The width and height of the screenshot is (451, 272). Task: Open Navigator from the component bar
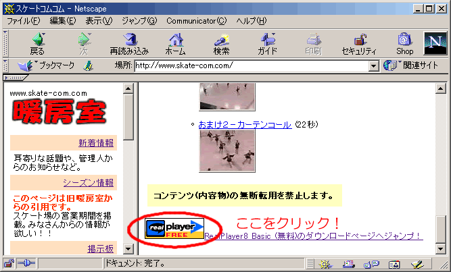pyautogui.click(x=326, y=264)
